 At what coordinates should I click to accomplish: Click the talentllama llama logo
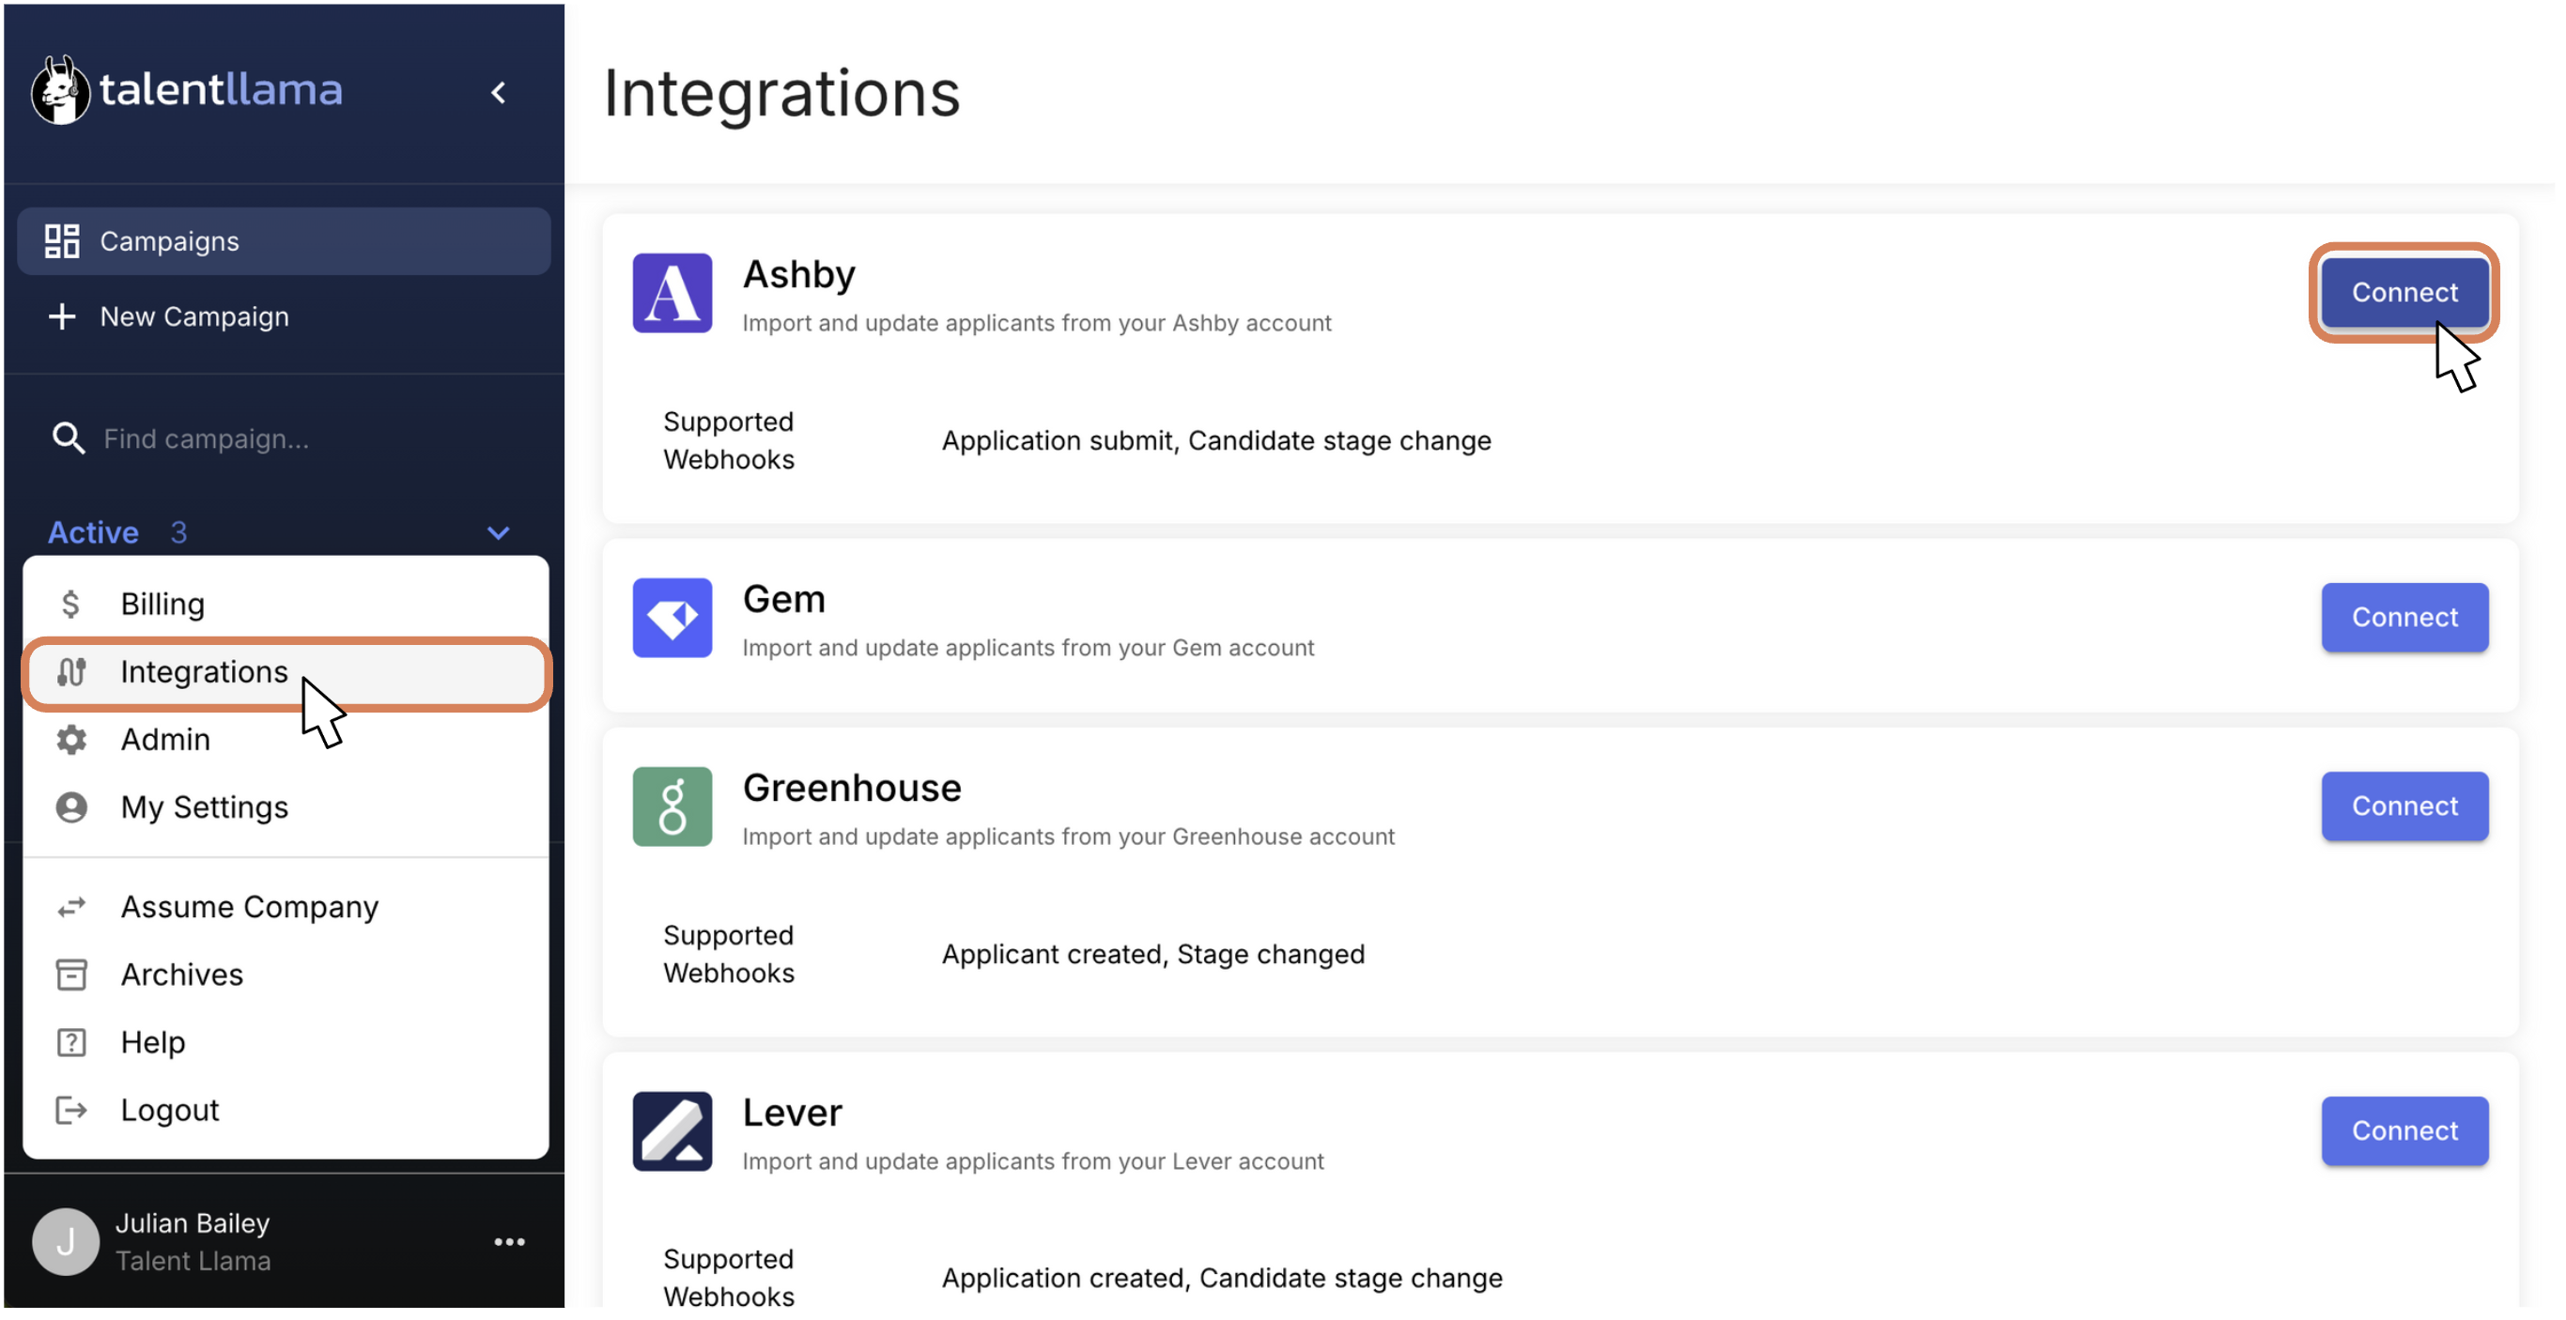coord(60,89)
